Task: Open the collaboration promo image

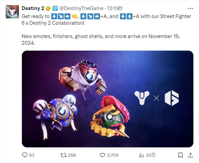Action: pos(108,99)
